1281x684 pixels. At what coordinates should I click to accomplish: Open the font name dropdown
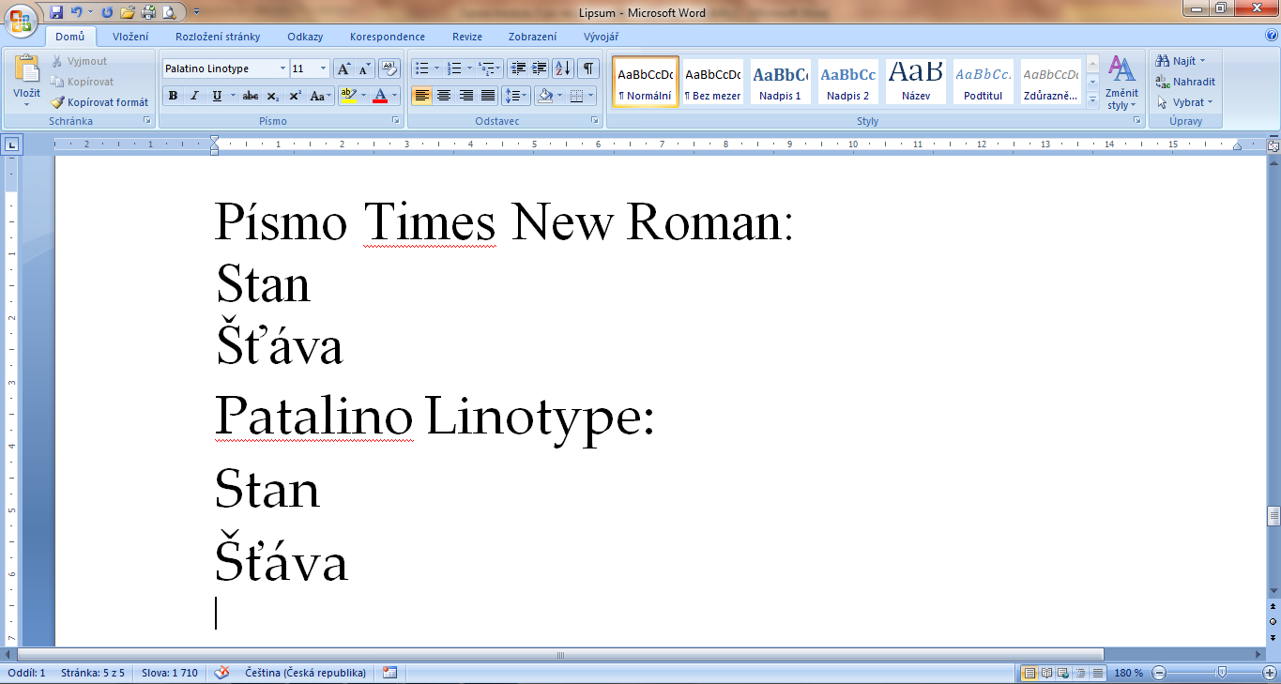point(283,68)
